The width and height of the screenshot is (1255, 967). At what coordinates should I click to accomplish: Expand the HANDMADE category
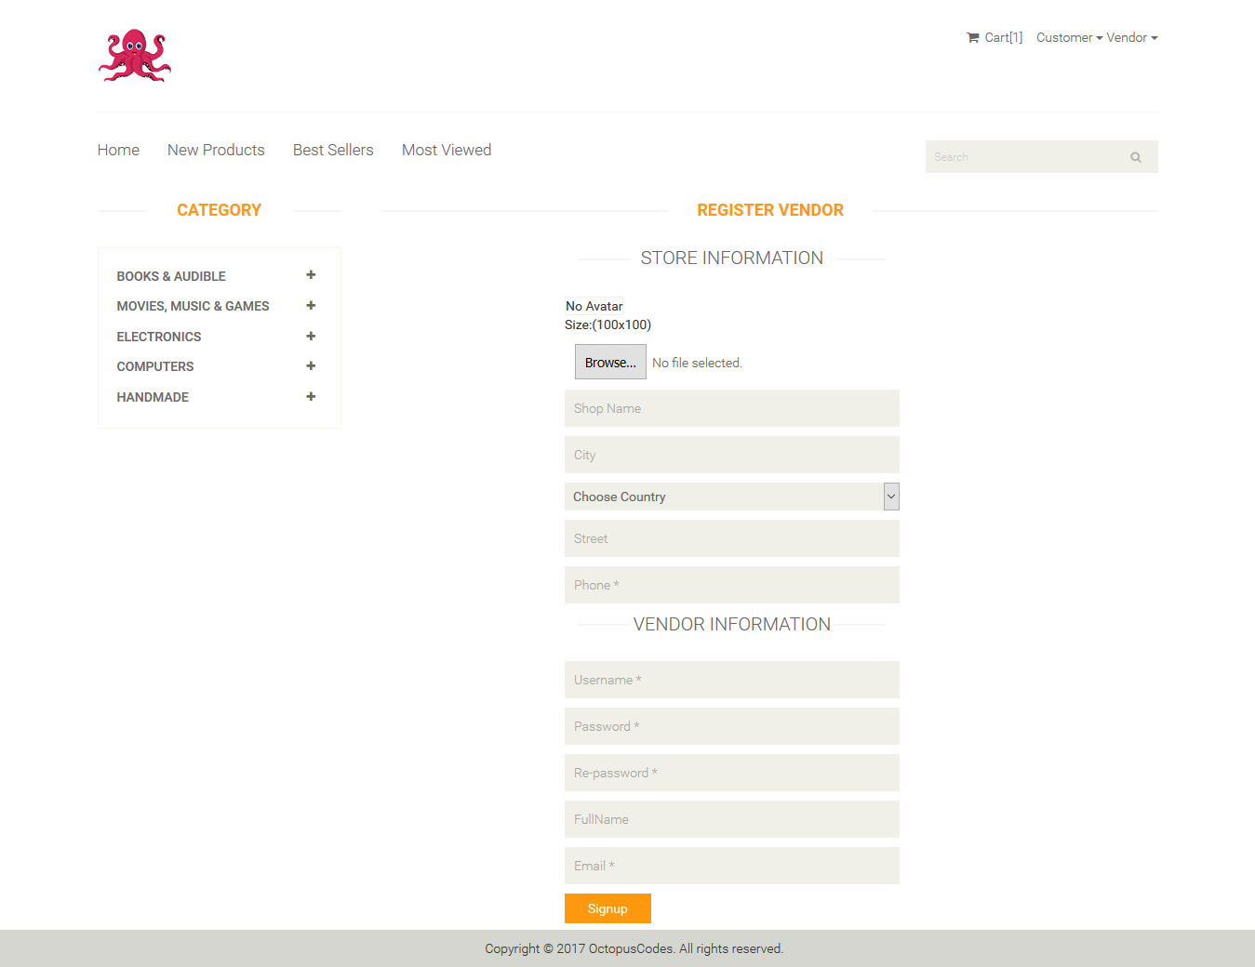[310, 396]
